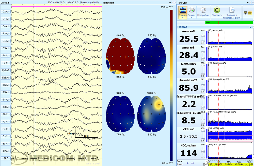The height and width of the screenshot is (166, 254).
Task: Select the Fp2-A1 channel label
Action: tap(6, 70)
